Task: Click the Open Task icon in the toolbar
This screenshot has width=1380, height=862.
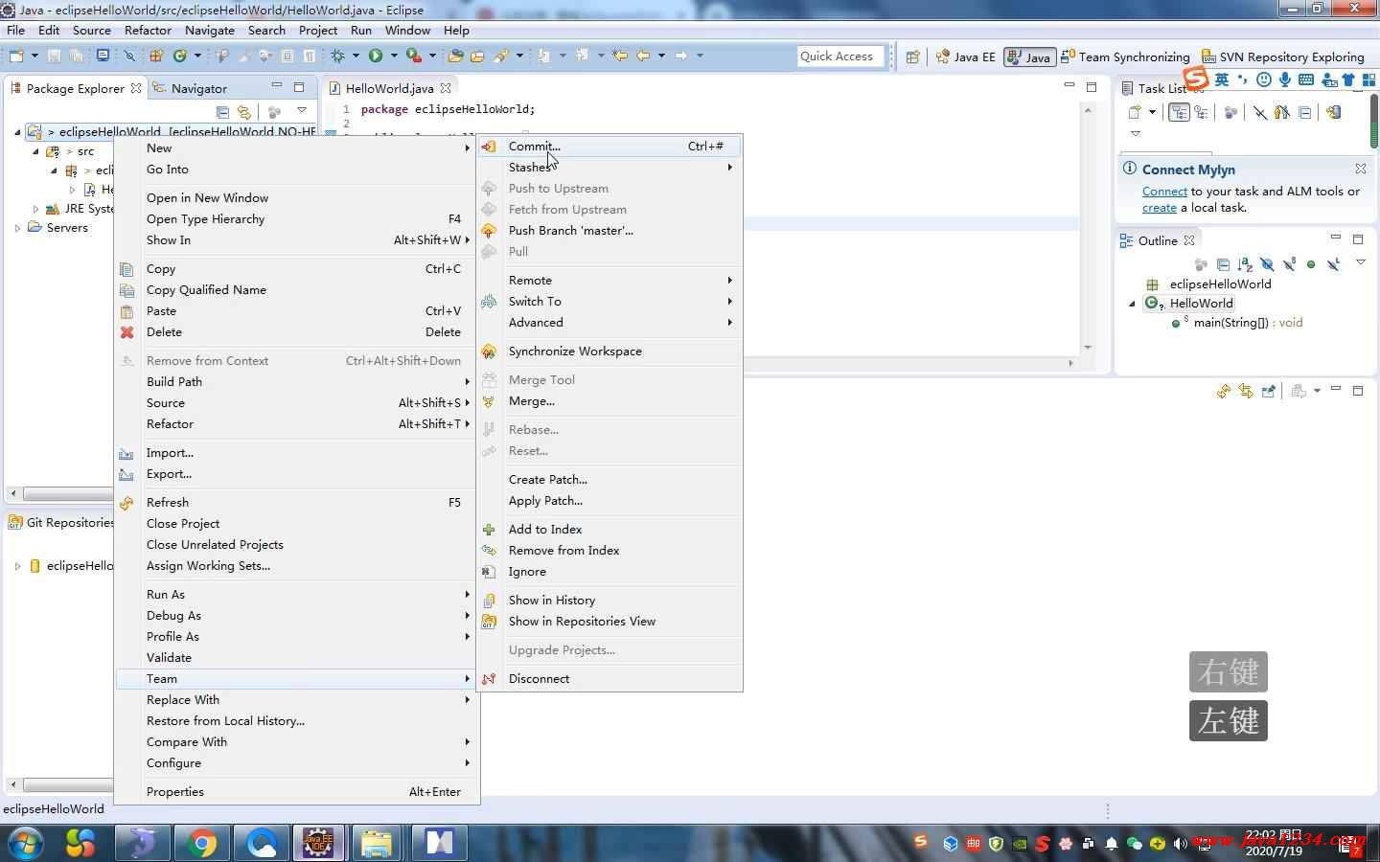Action: pyautogui.click(x=477, y=56)
